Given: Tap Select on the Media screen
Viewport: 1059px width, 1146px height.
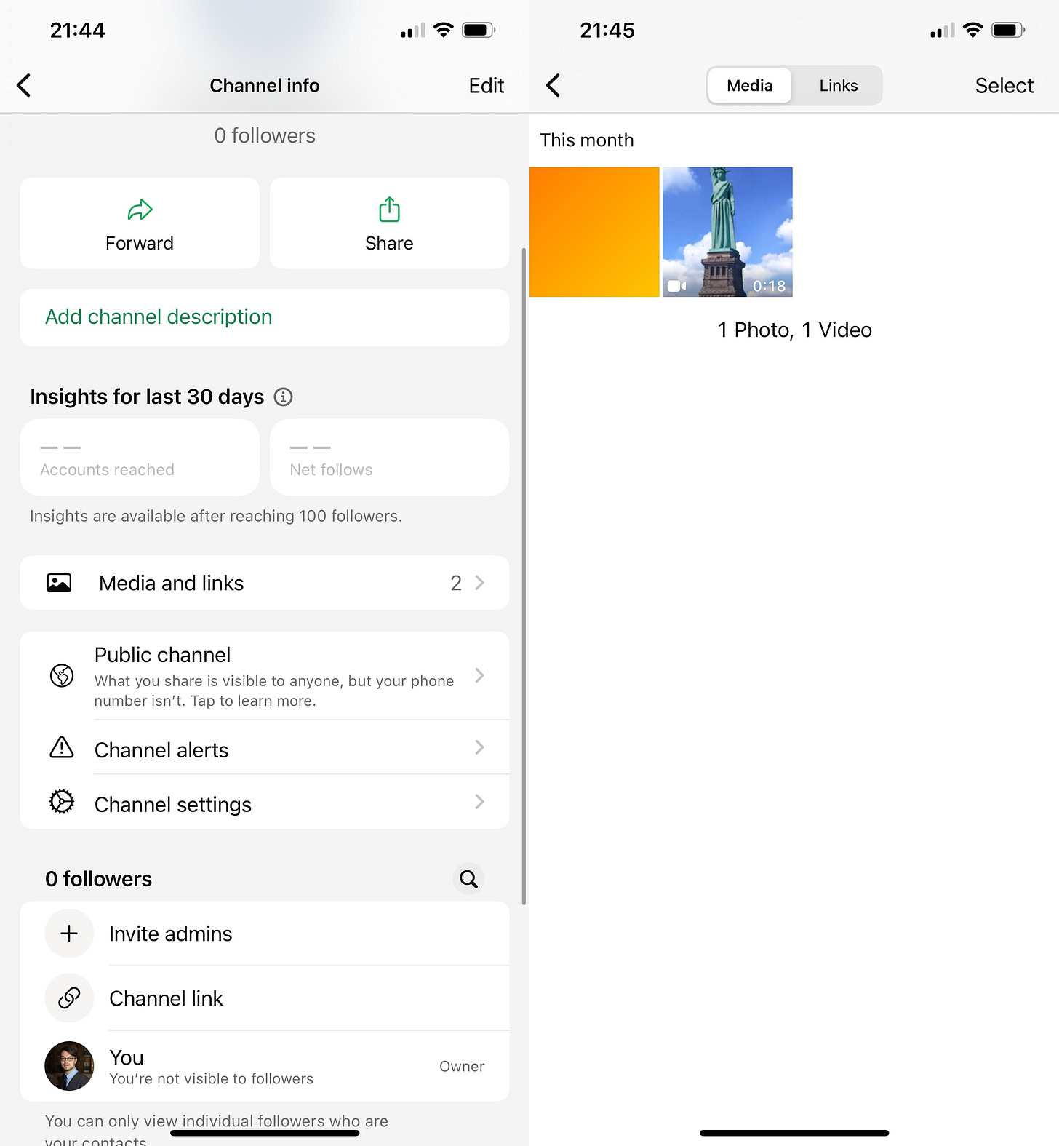Looking at the screenshot, I should (x=1004, y=86).
